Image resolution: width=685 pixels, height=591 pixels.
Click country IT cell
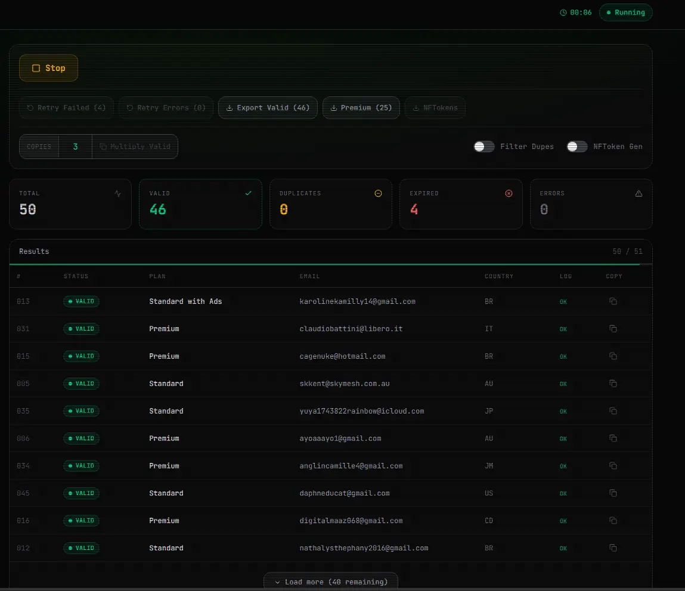pos(489,329)
